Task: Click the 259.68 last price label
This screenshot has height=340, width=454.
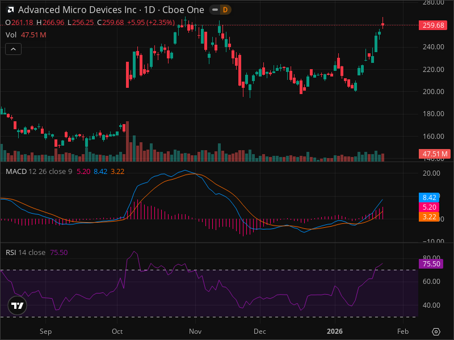Action: click(433, 25)
